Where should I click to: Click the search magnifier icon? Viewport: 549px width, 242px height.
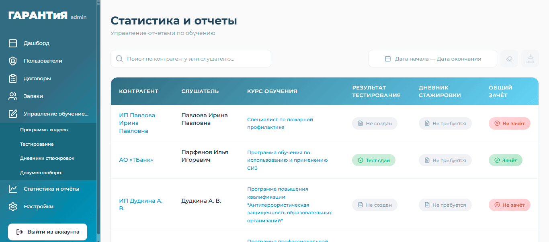[x=119, y=59]
